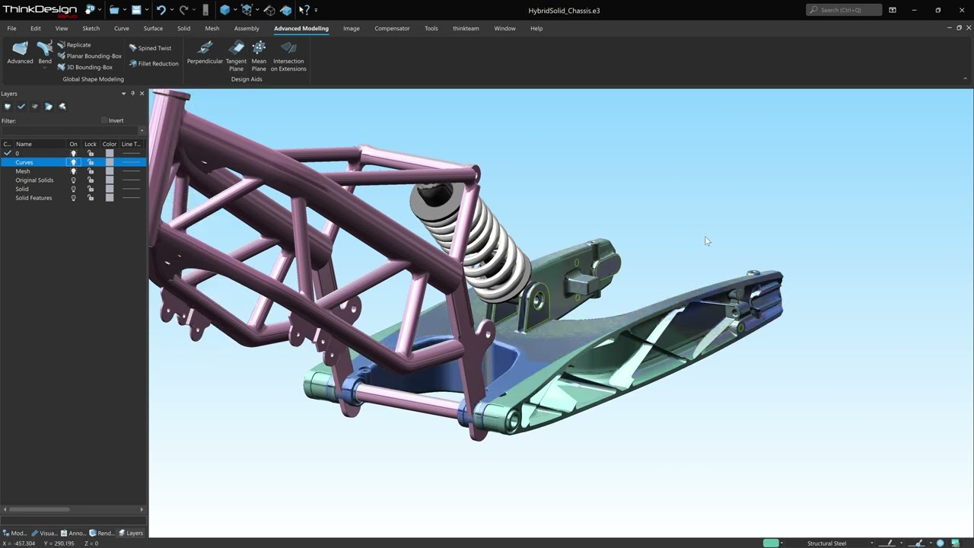This screenshot has height=548, width=974.
Task: Click the Redo arrow icon
Action: pyautogui.click(x=183, y=10)
